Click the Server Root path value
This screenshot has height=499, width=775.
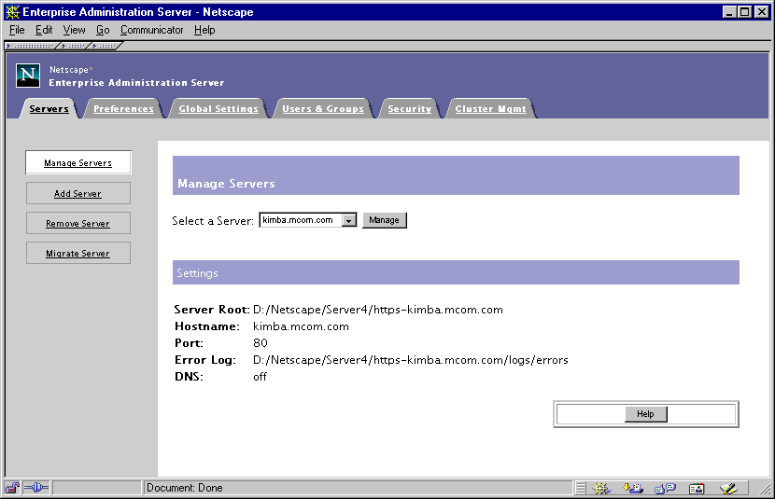click(378, 310)
